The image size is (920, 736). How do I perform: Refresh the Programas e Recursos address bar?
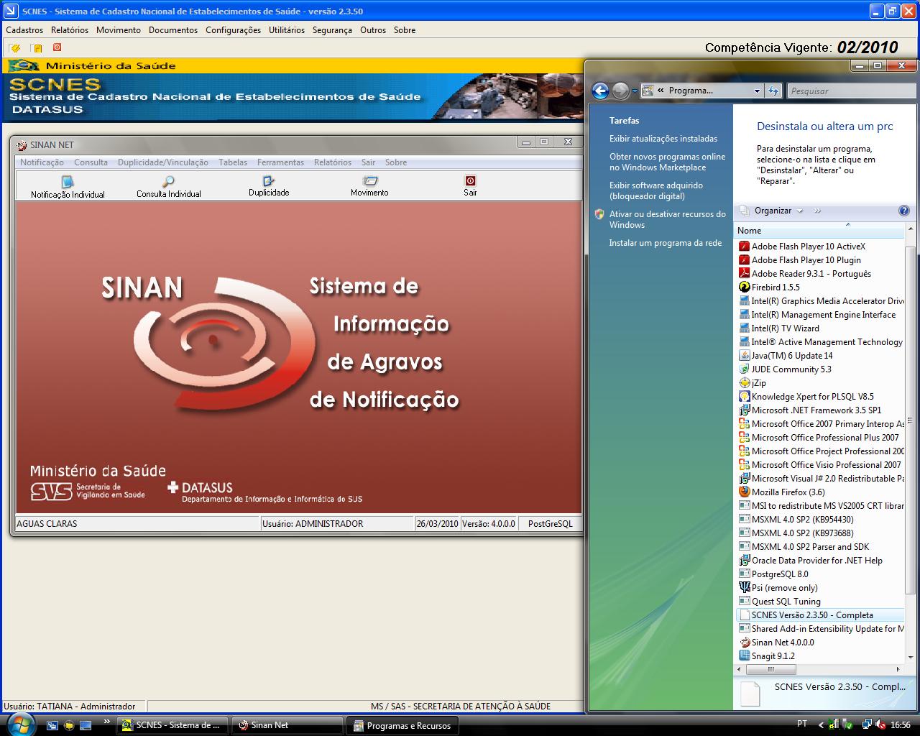click(773, 91)
